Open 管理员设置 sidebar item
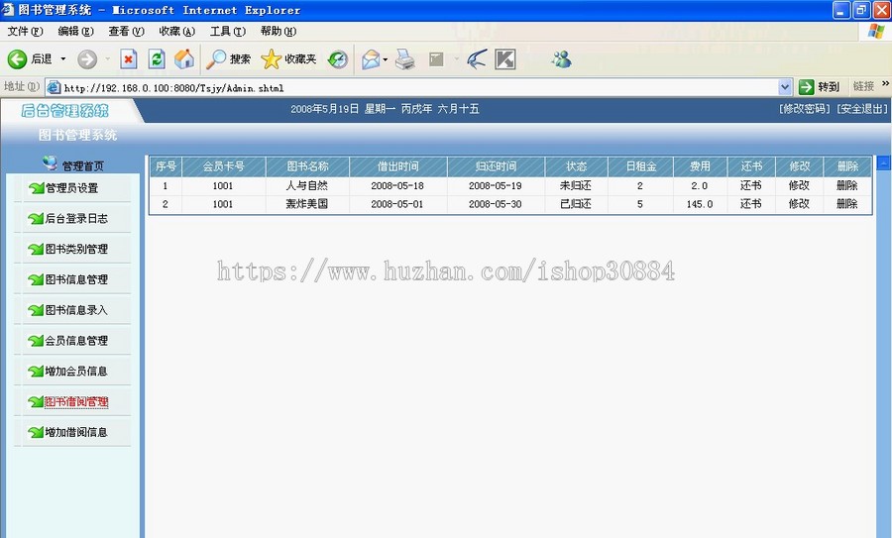892x538 pixels. click(x=71, y=188)
